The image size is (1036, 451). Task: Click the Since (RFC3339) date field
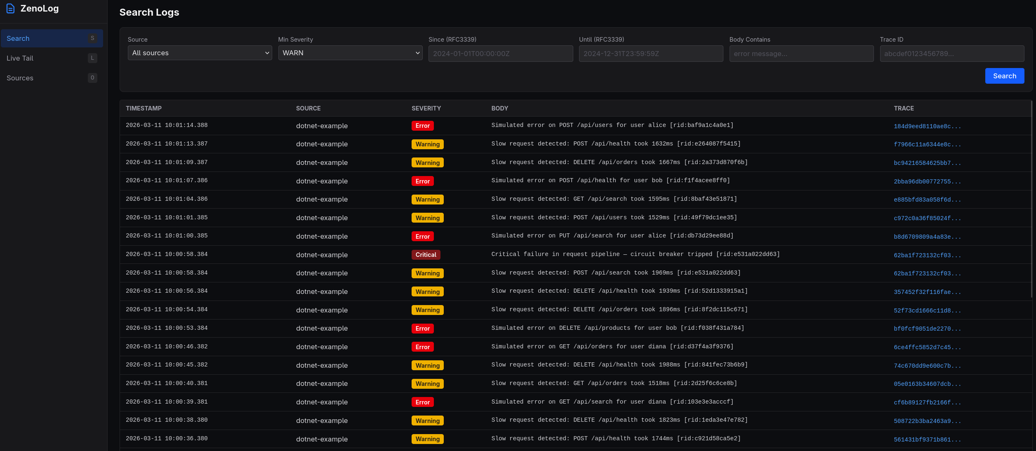[500, 53]
